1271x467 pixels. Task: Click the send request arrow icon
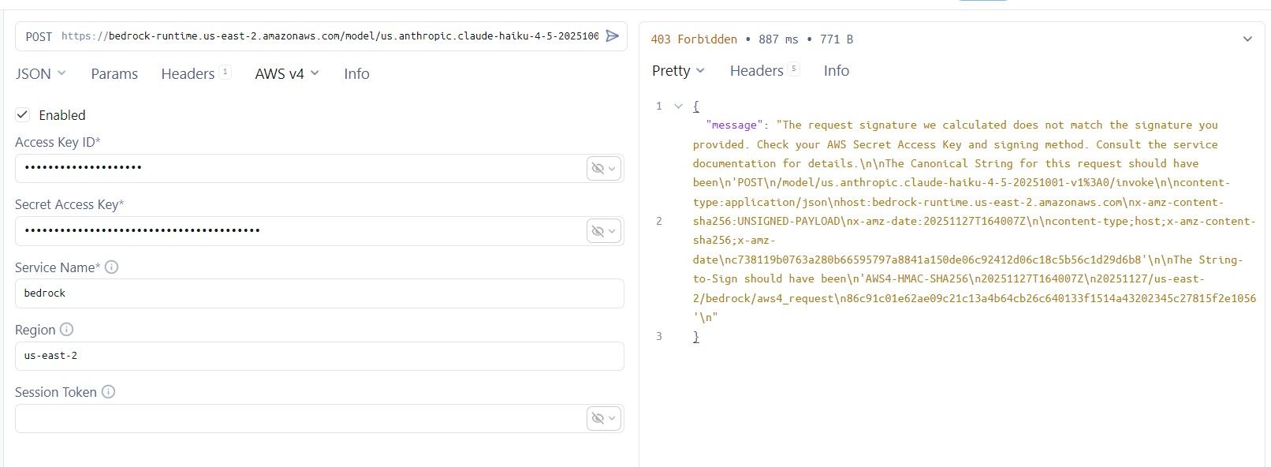[x=612, y=36]
